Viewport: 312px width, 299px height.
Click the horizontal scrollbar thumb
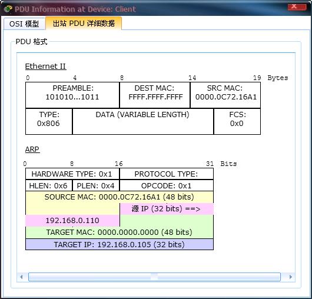(x=154, y=277)
